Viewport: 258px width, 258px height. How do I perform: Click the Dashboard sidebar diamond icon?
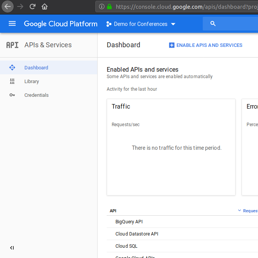click(x=12, y=67)
